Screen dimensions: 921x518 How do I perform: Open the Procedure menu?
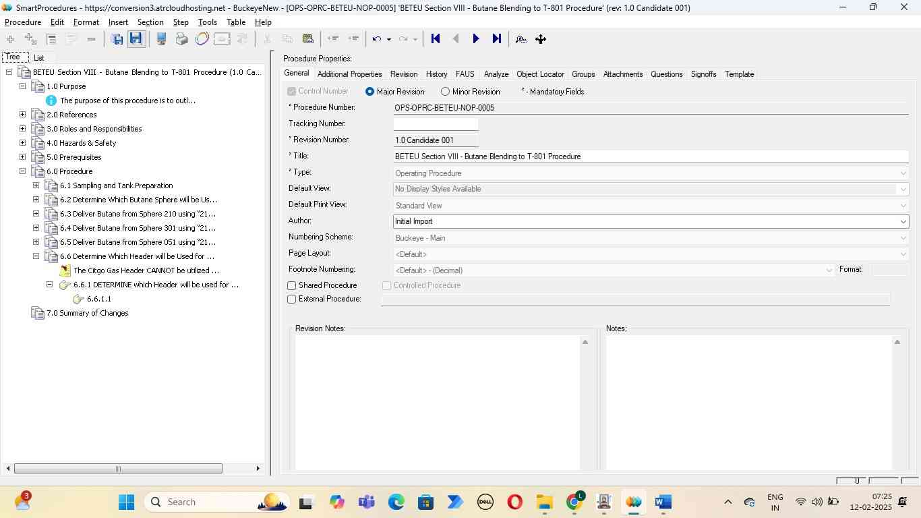[23, 22]
